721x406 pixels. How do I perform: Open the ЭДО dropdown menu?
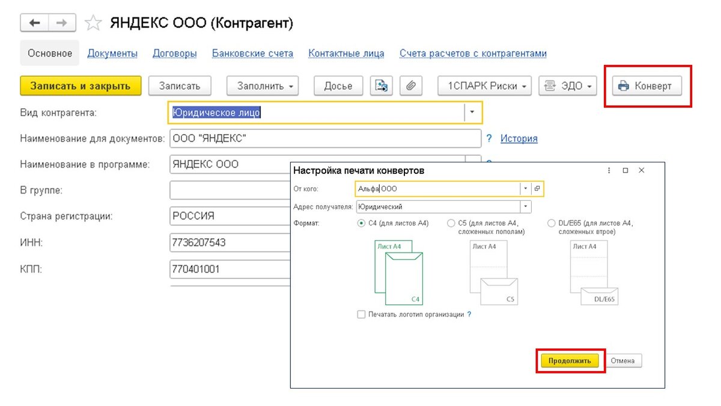click(568, 85)
